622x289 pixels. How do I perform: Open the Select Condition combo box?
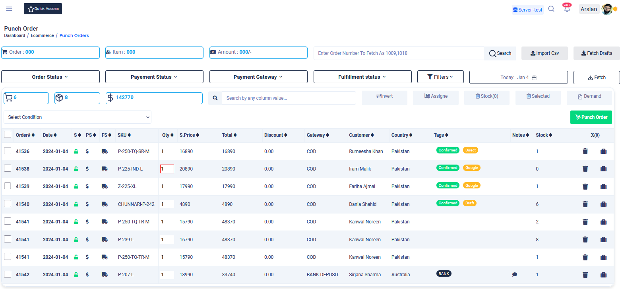click(78, 117)
